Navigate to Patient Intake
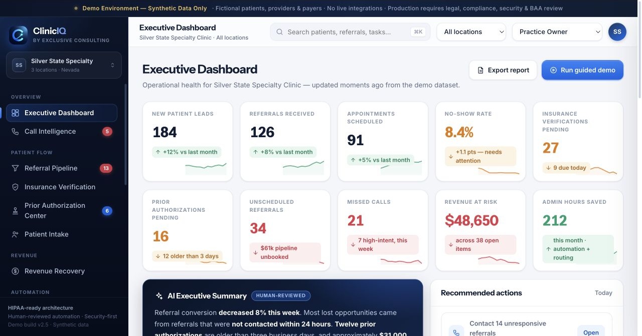Screen dimensions: 642x336 click(x=62, y=234)
